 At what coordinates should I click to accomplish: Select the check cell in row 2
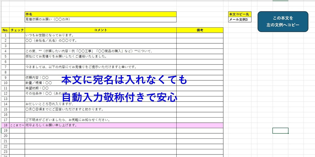(x=17, y=41)
